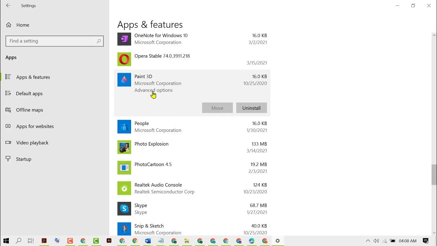Click the battery tray icon
Screen dimensions: 437x246
pyautogui.click(x=393, y=241)
